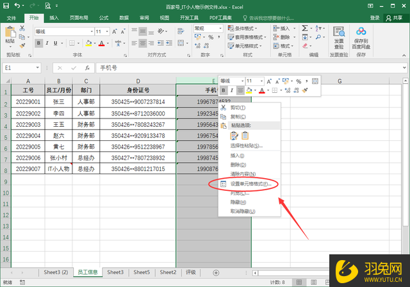Select column A header
This screenshot has width=410, height=287.
point(28,81)
